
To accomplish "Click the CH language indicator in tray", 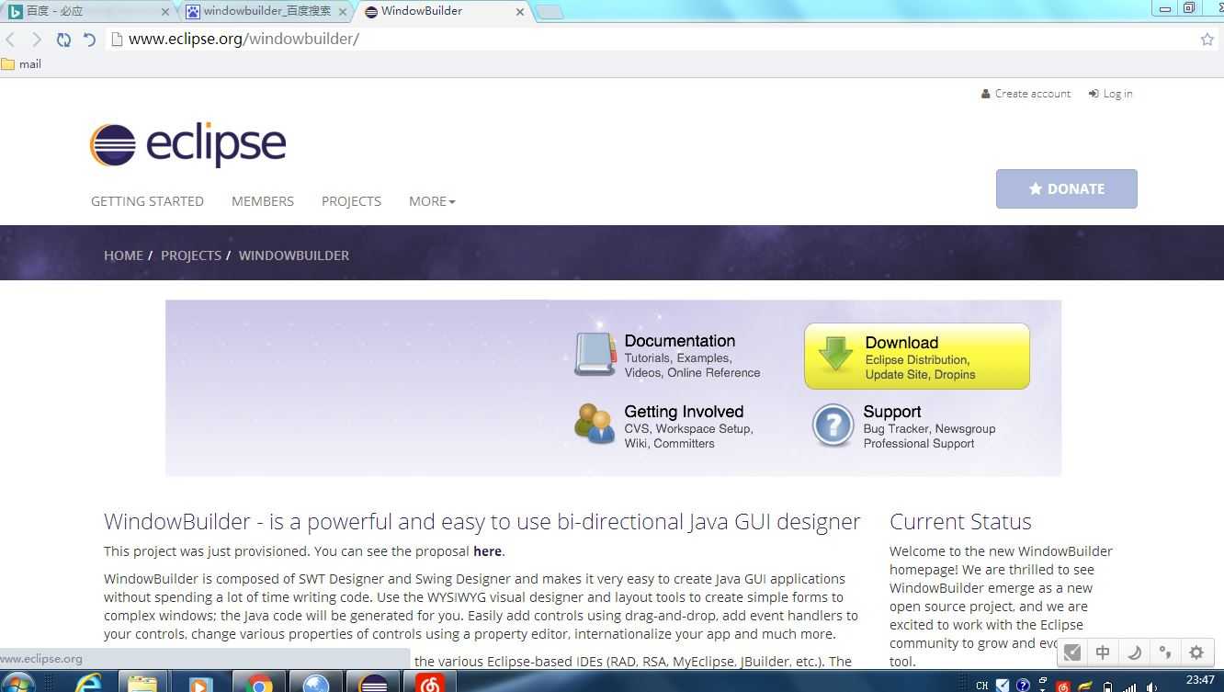I will pyautogui.click(x=982, y=686).
